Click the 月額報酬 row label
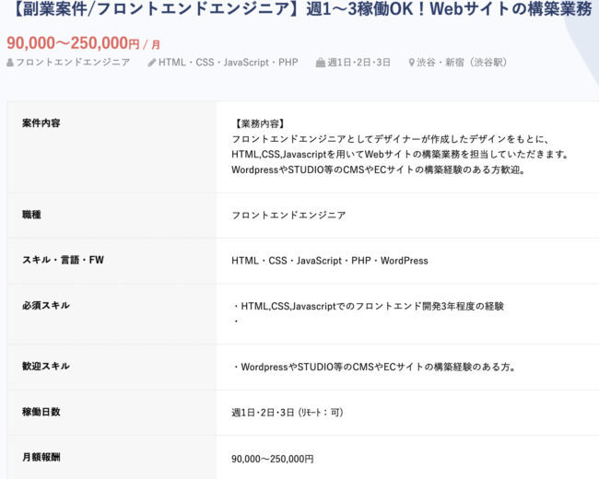The width and height of the screenshot is (599, 479). pos(41,457)
